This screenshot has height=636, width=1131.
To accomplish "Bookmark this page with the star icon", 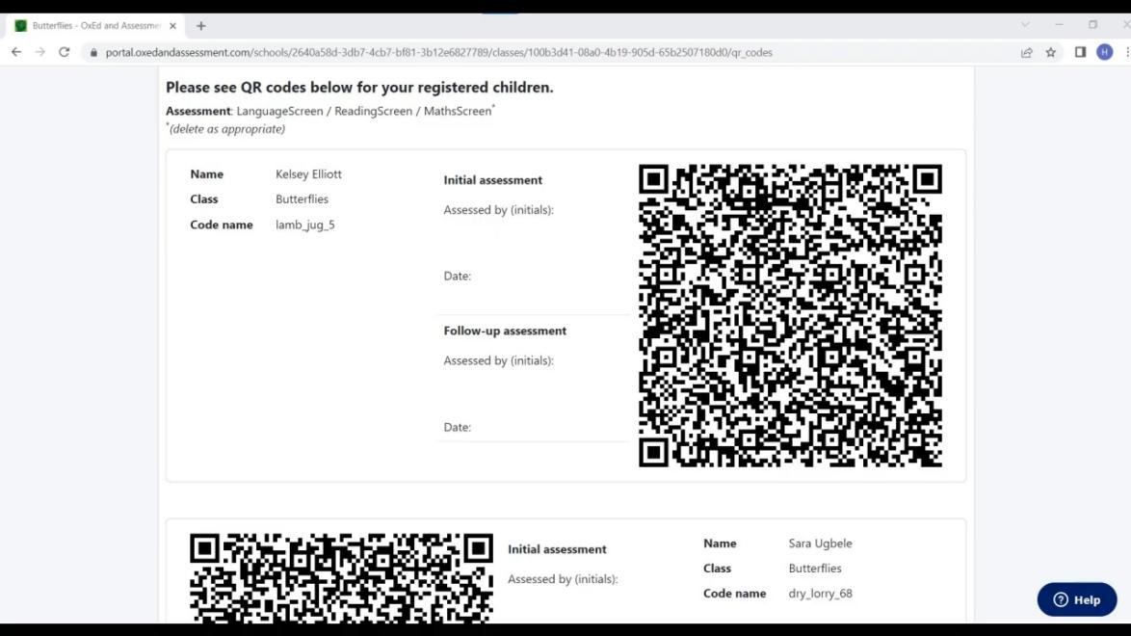I will pyautogui.click(x=1051, y=52).
